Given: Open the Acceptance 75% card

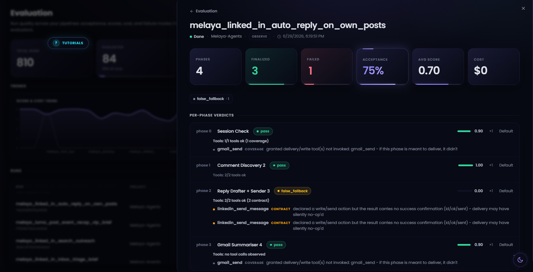Looking at the screenshot, I should (382, 66).
